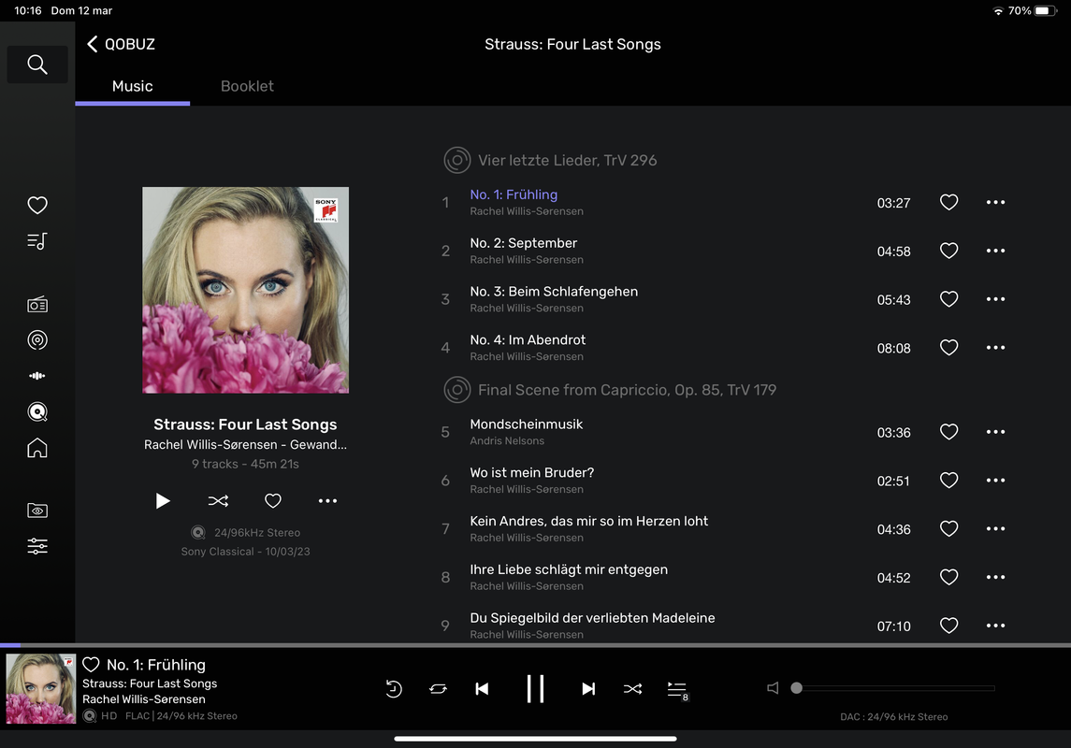Image resolution: width=1071 pixels, height=748 pixels.
Task: Favorite the now playing track in player bar
Action: (91, 664)
